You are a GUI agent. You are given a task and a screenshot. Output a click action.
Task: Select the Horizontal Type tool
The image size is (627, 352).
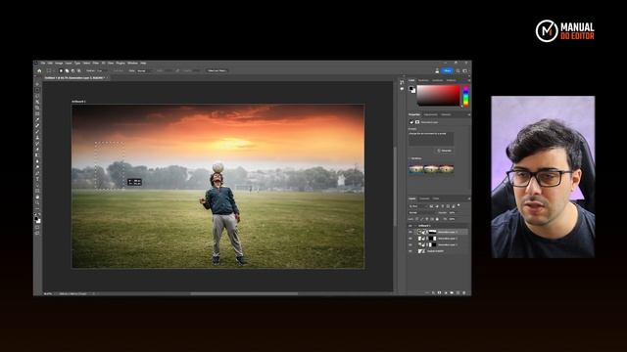pyautogui.click(x=37, y=179)
